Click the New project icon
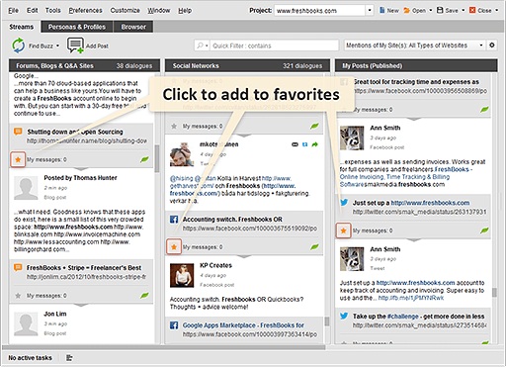Viewport: 506px width, 368px height. [x=382, y=10]
